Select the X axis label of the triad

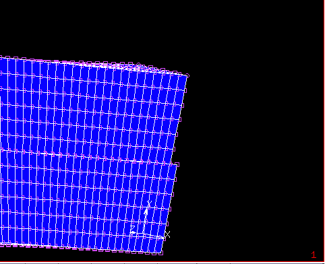coord(167,234)
